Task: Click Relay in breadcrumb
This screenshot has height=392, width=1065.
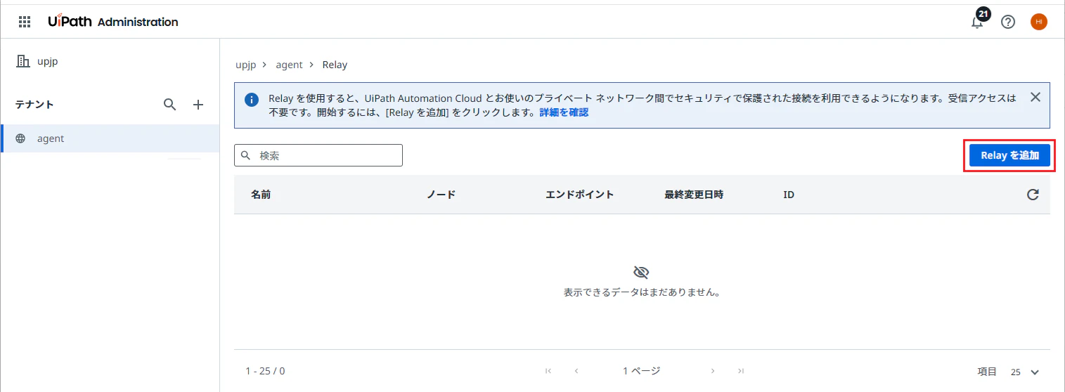Action: [x=335, y=65]
